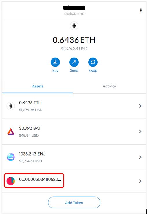Click the round Swap icon
This screenshot has height=214, width=147.
[x=93, y=62]
